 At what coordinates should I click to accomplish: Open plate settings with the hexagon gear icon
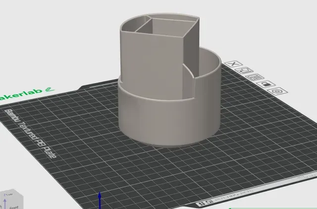pyautogui.click(x=277, y=91)
